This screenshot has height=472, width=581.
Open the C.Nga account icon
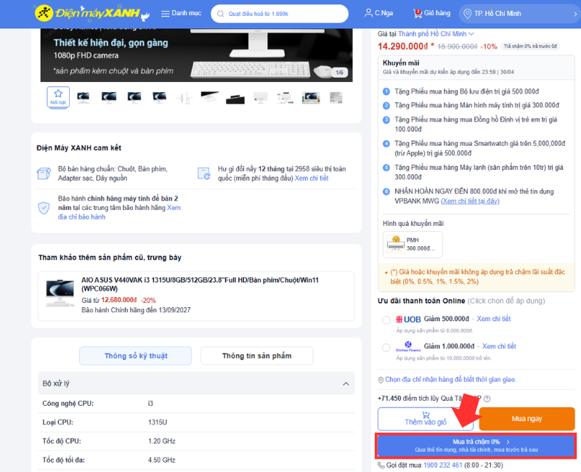(378, 13)
